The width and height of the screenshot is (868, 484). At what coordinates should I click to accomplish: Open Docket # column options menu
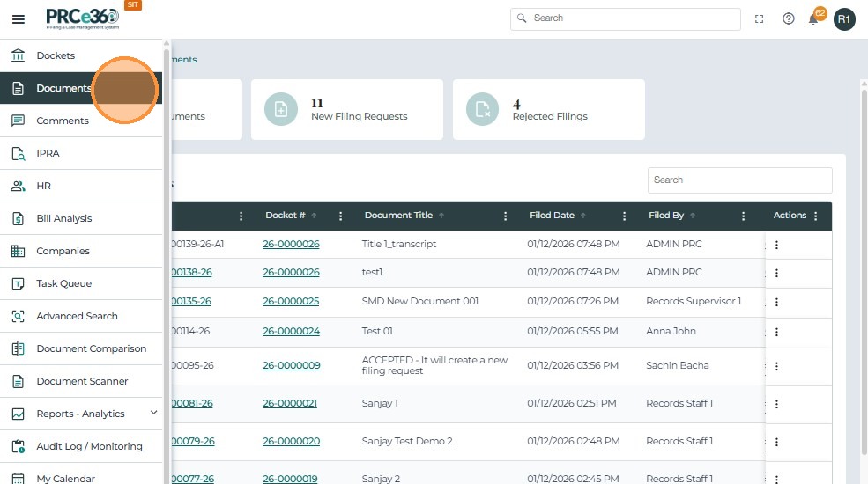click(x=341, y=216)
